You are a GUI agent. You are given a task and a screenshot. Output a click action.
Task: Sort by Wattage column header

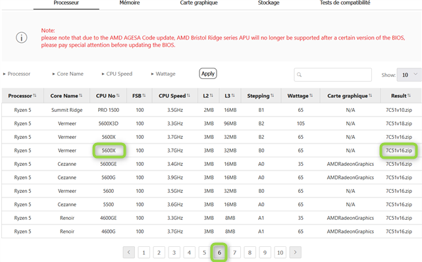300,95
